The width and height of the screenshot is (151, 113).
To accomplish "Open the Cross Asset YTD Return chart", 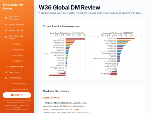I will pyautogui.click(x=117, y=54).
